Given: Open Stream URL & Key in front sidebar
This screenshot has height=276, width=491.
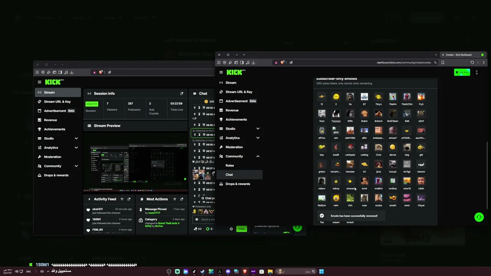Looking at the screenshot, I should tap(240, 92).
